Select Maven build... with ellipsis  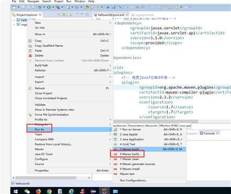(130, 154)
